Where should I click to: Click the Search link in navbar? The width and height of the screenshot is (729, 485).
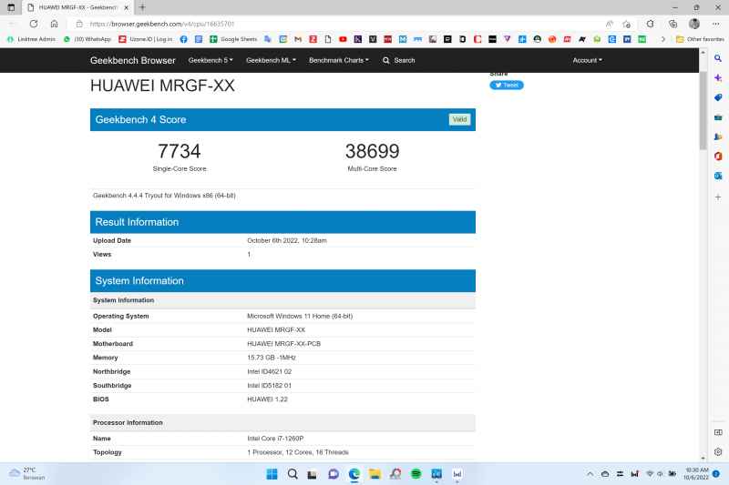pos(398,60)
